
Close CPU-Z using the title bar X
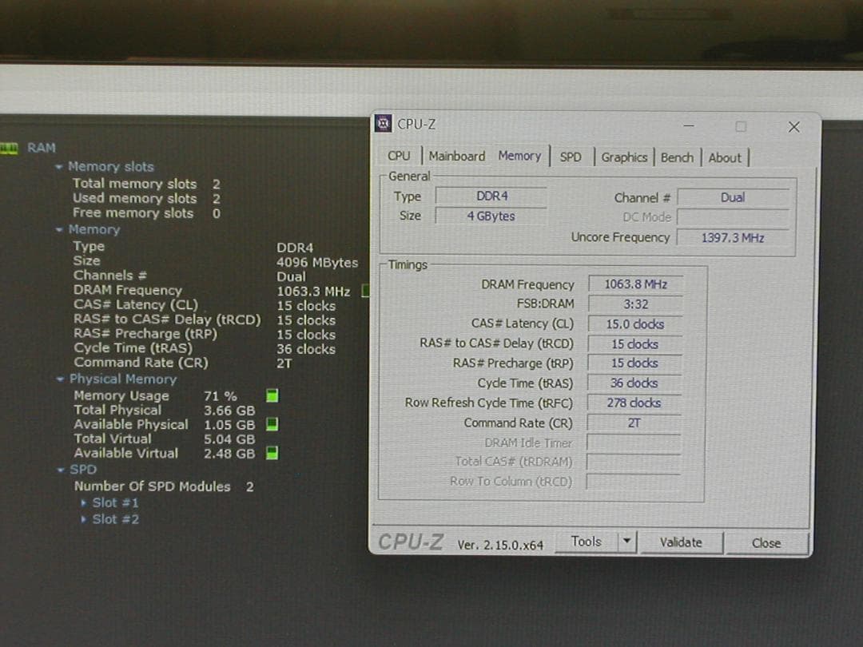[x=793, y=127]
